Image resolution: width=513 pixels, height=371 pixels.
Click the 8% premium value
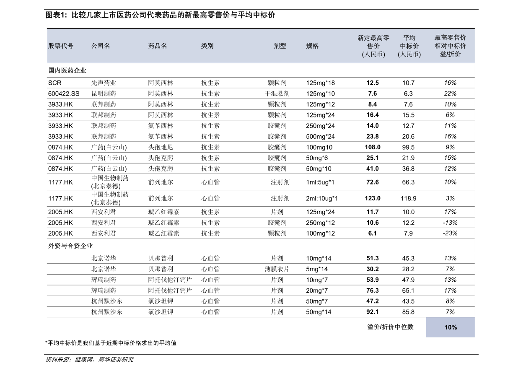click(x=450, y=301)
